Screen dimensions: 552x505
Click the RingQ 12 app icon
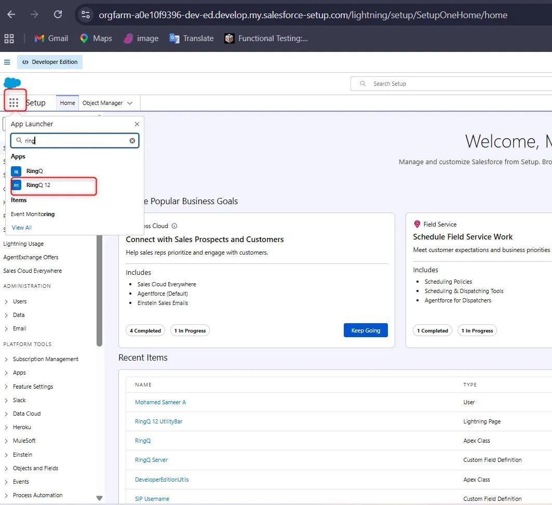(x=16, y=185)
